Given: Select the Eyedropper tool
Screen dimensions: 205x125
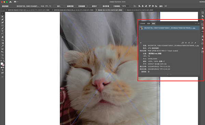Looking at the screenshot, I should point(2,46).
